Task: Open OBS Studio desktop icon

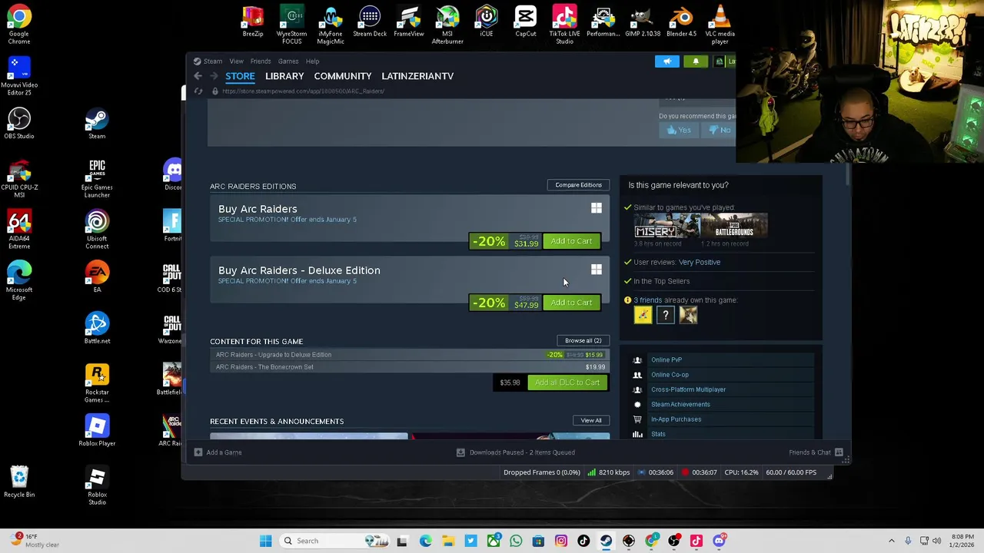Action: click(19, 123)
